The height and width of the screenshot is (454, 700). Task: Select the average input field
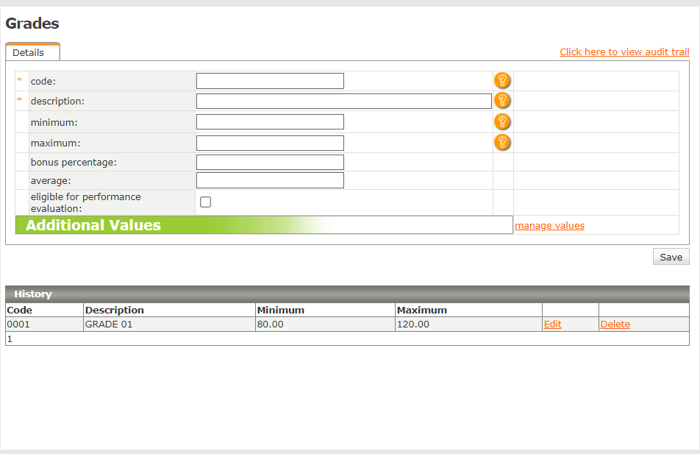(270, 180)
